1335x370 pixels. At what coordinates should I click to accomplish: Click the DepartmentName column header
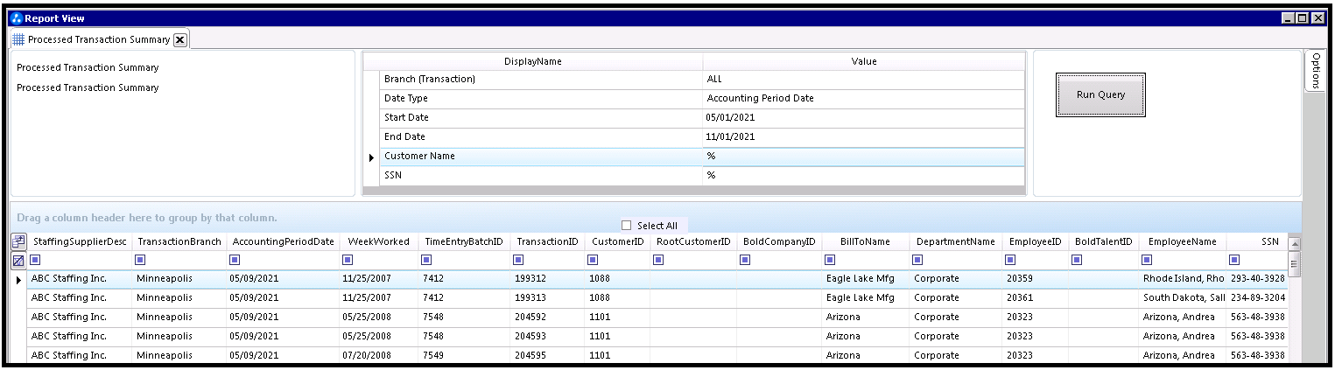tap(956, 241)
